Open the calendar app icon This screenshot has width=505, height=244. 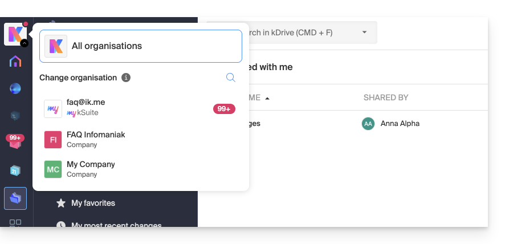click(15, 170)
